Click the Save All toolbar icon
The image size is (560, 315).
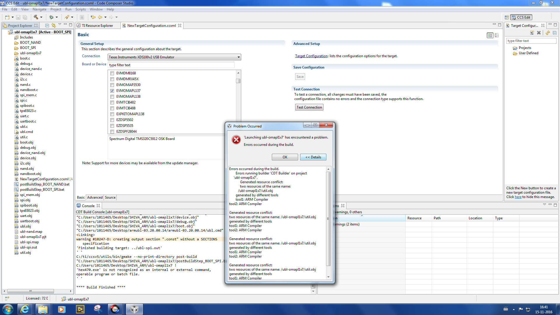click(x=25, y=17)
